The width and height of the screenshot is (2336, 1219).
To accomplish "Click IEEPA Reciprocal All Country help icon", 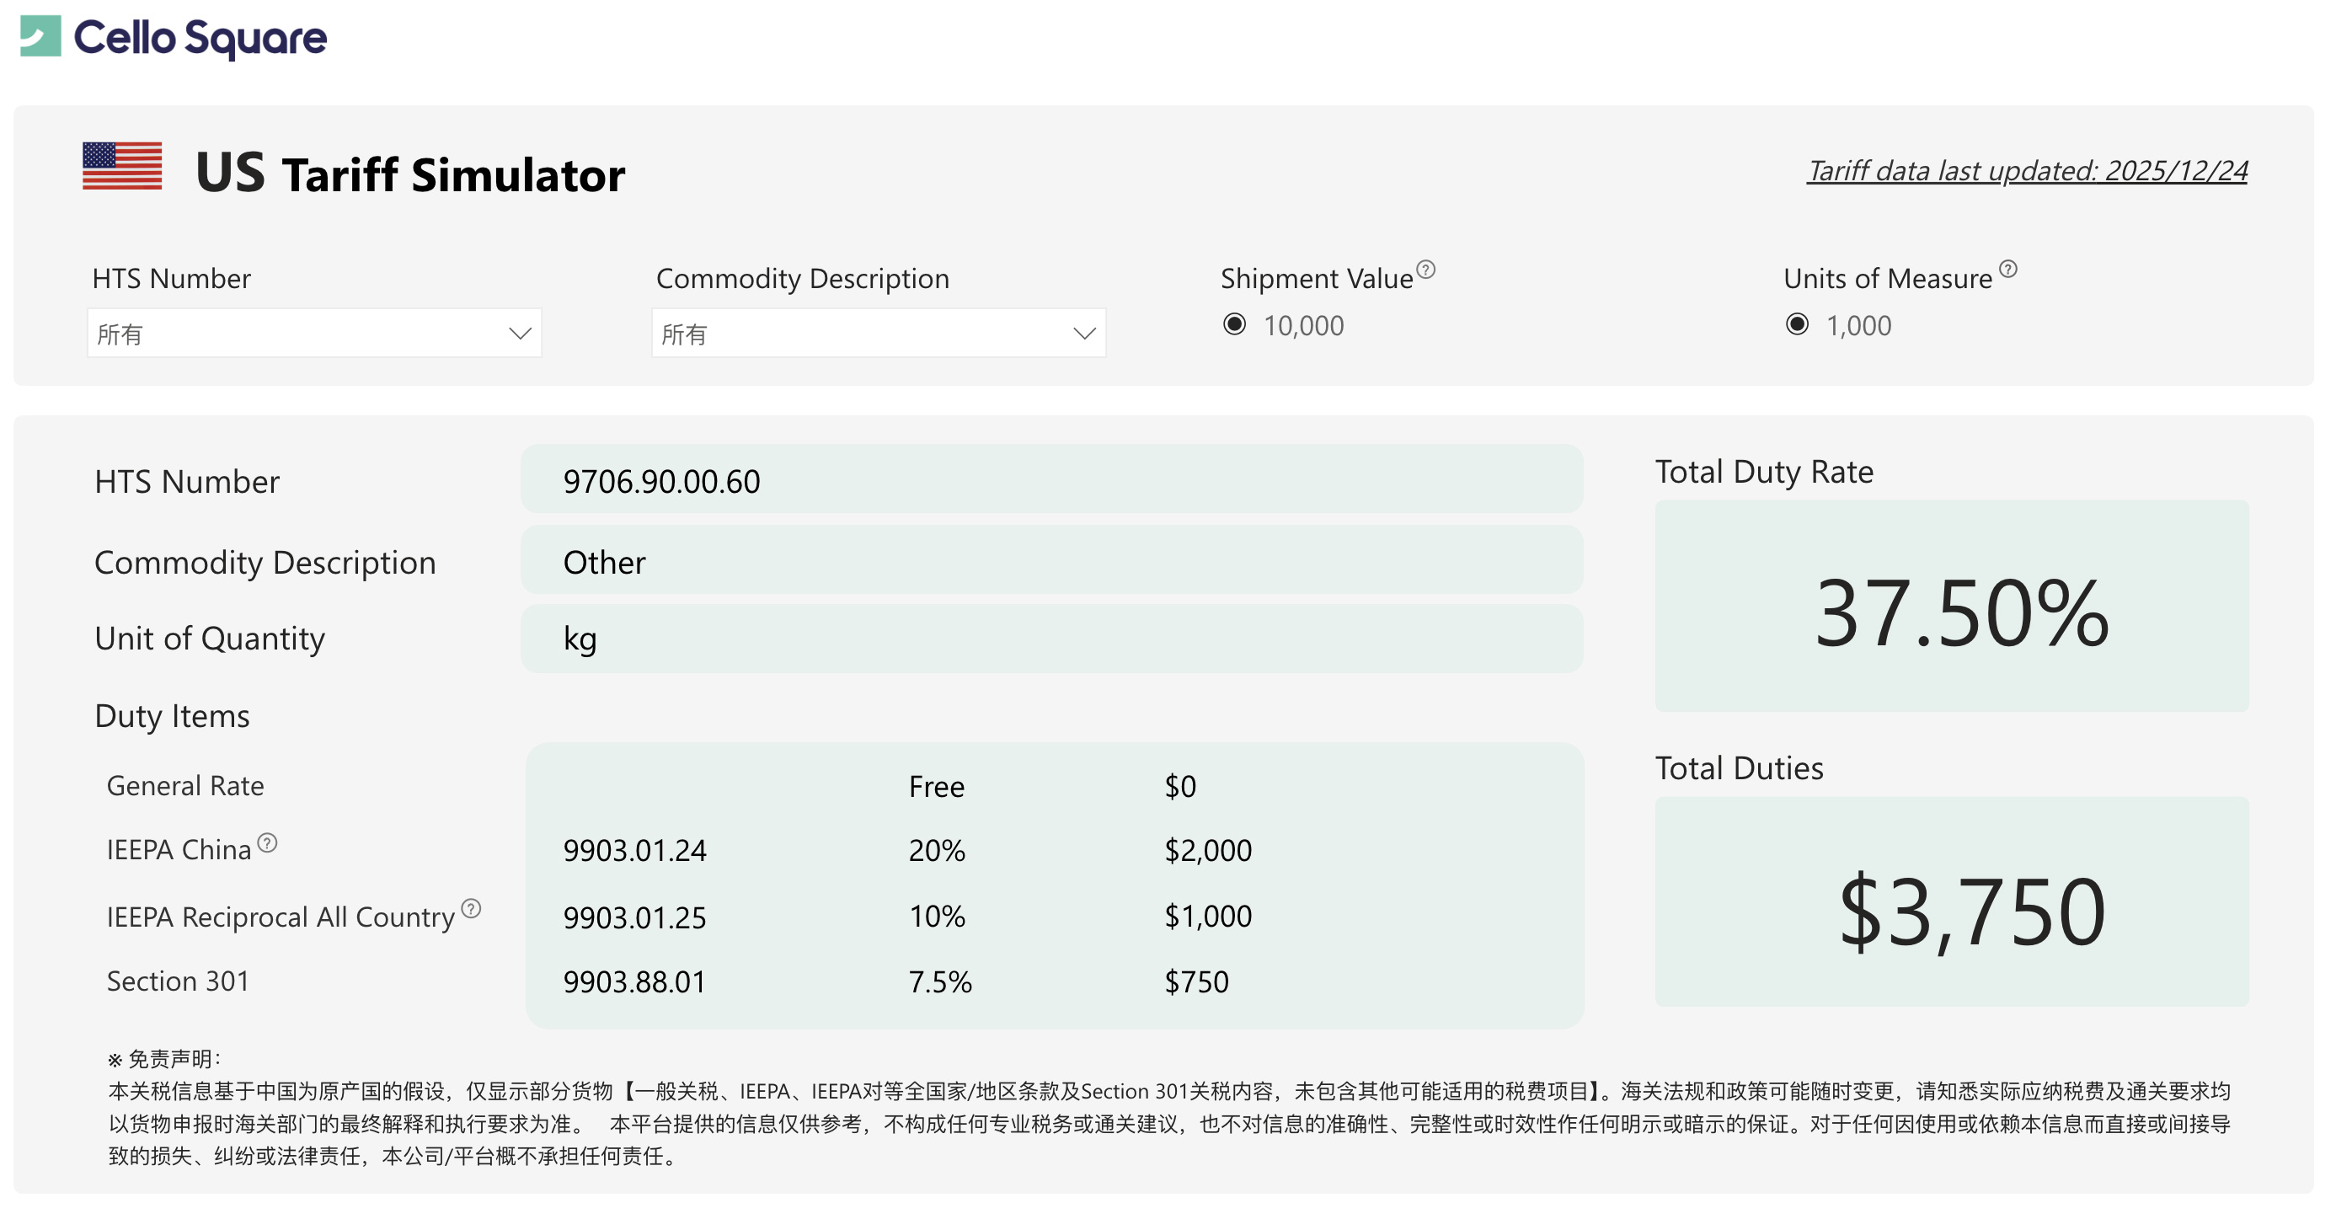I will point(471,909).
